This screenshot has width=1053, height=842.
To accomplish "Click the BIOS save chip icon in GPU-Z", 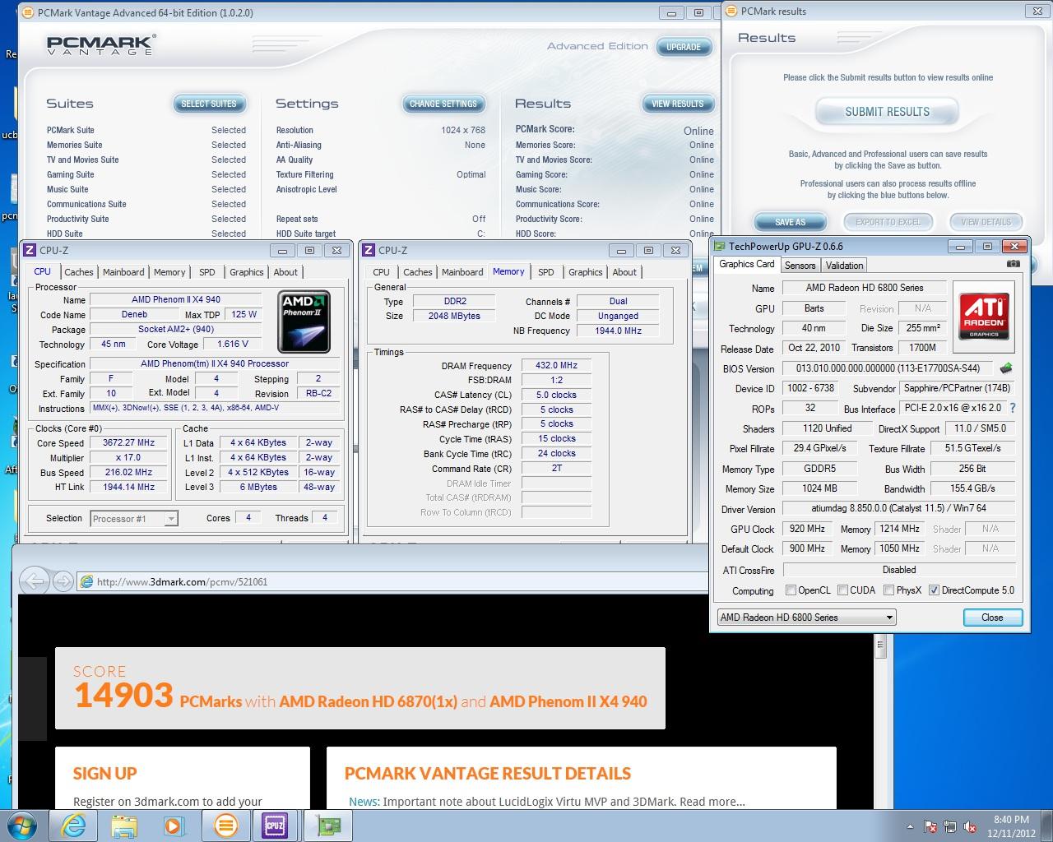I will [x=1005, y=368].
